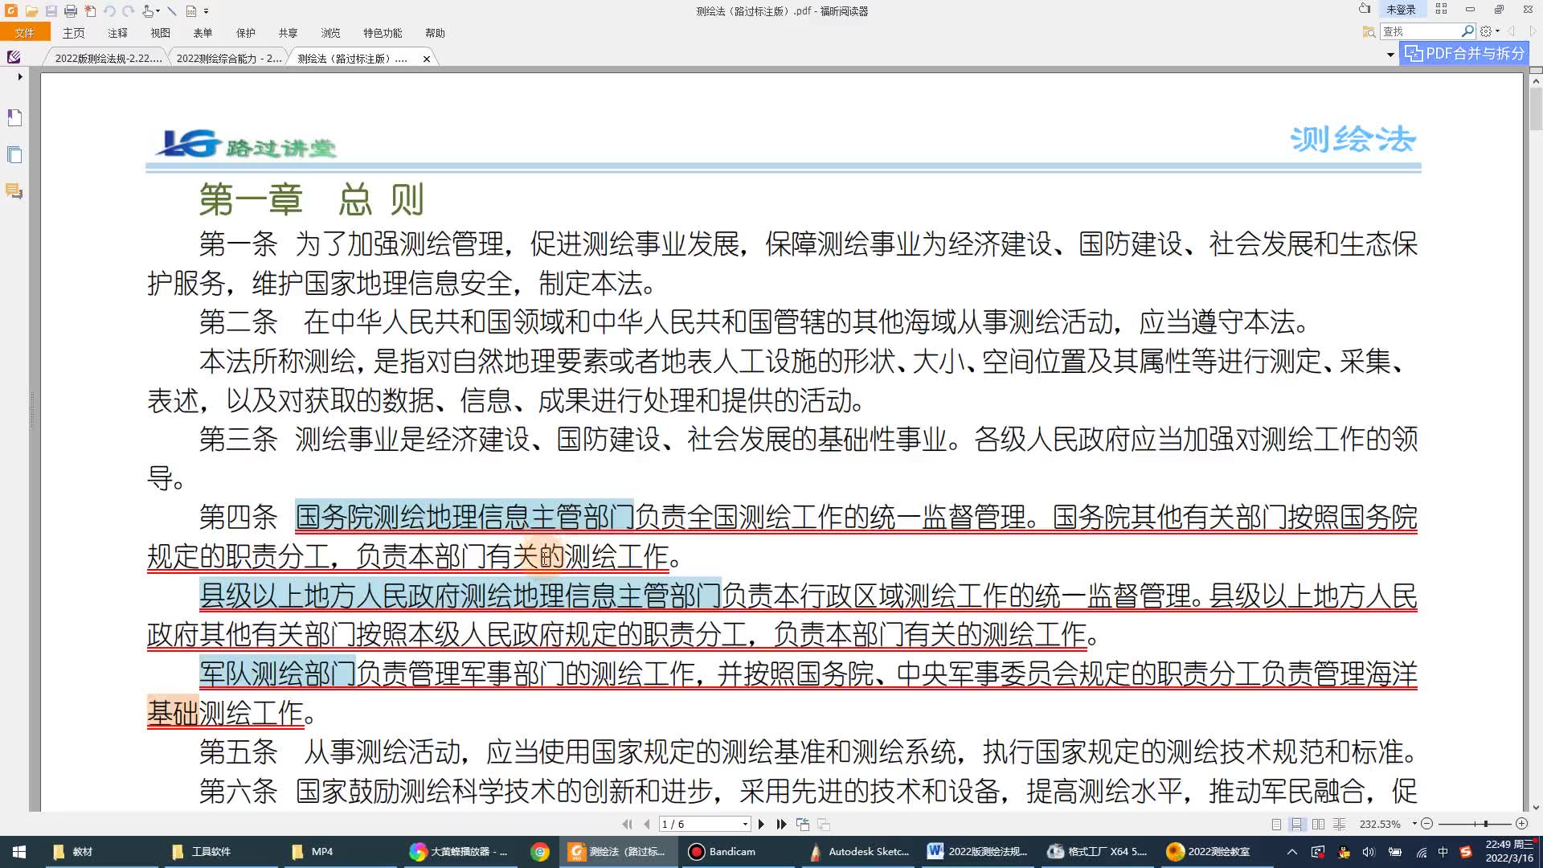Click the zoom slider handle
Screen dimensions: 1543x868
[x=1486, y=824]
